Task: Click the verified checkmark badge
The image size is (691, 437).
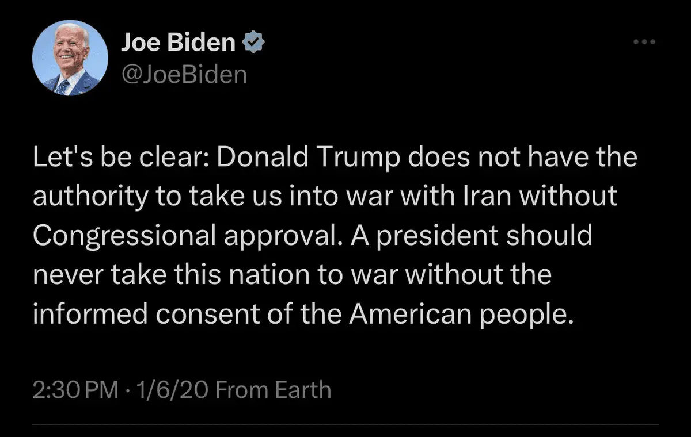Action: [253, 43]
